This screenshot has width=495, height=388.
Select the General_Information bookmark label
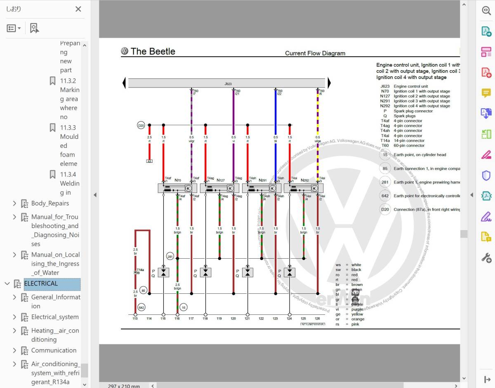[56, 302]
